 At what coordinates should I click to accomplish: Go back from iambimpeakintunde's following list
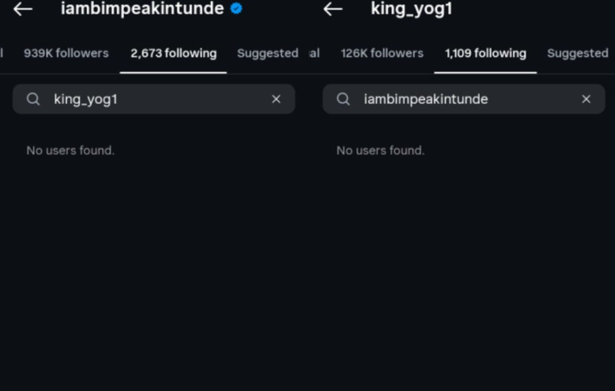23,9
